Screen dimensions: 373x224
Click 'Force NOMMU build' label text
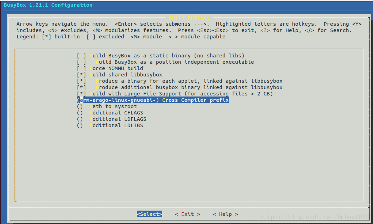[x=116, y=68]
